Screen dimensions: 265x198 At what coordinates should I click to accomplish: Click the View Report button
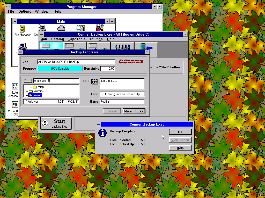tap(180, 140)
